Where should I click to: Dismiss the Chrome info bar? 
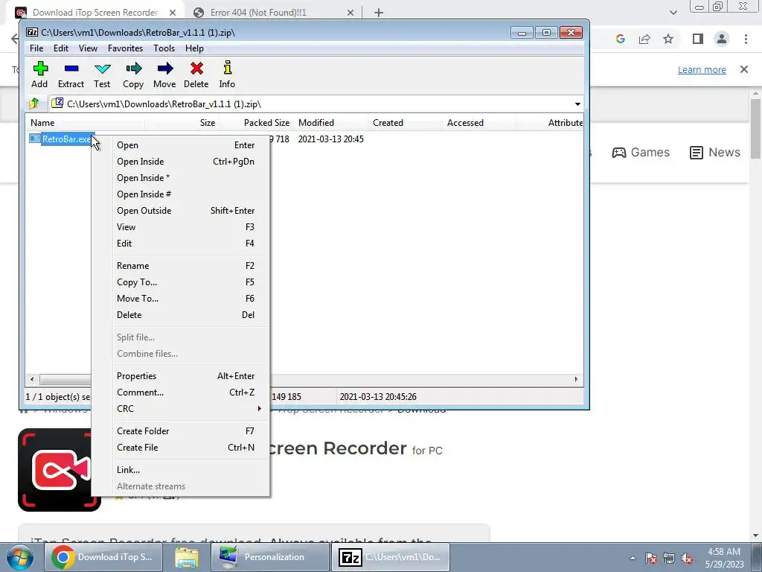pyautogui.click(x=744, y=69)
